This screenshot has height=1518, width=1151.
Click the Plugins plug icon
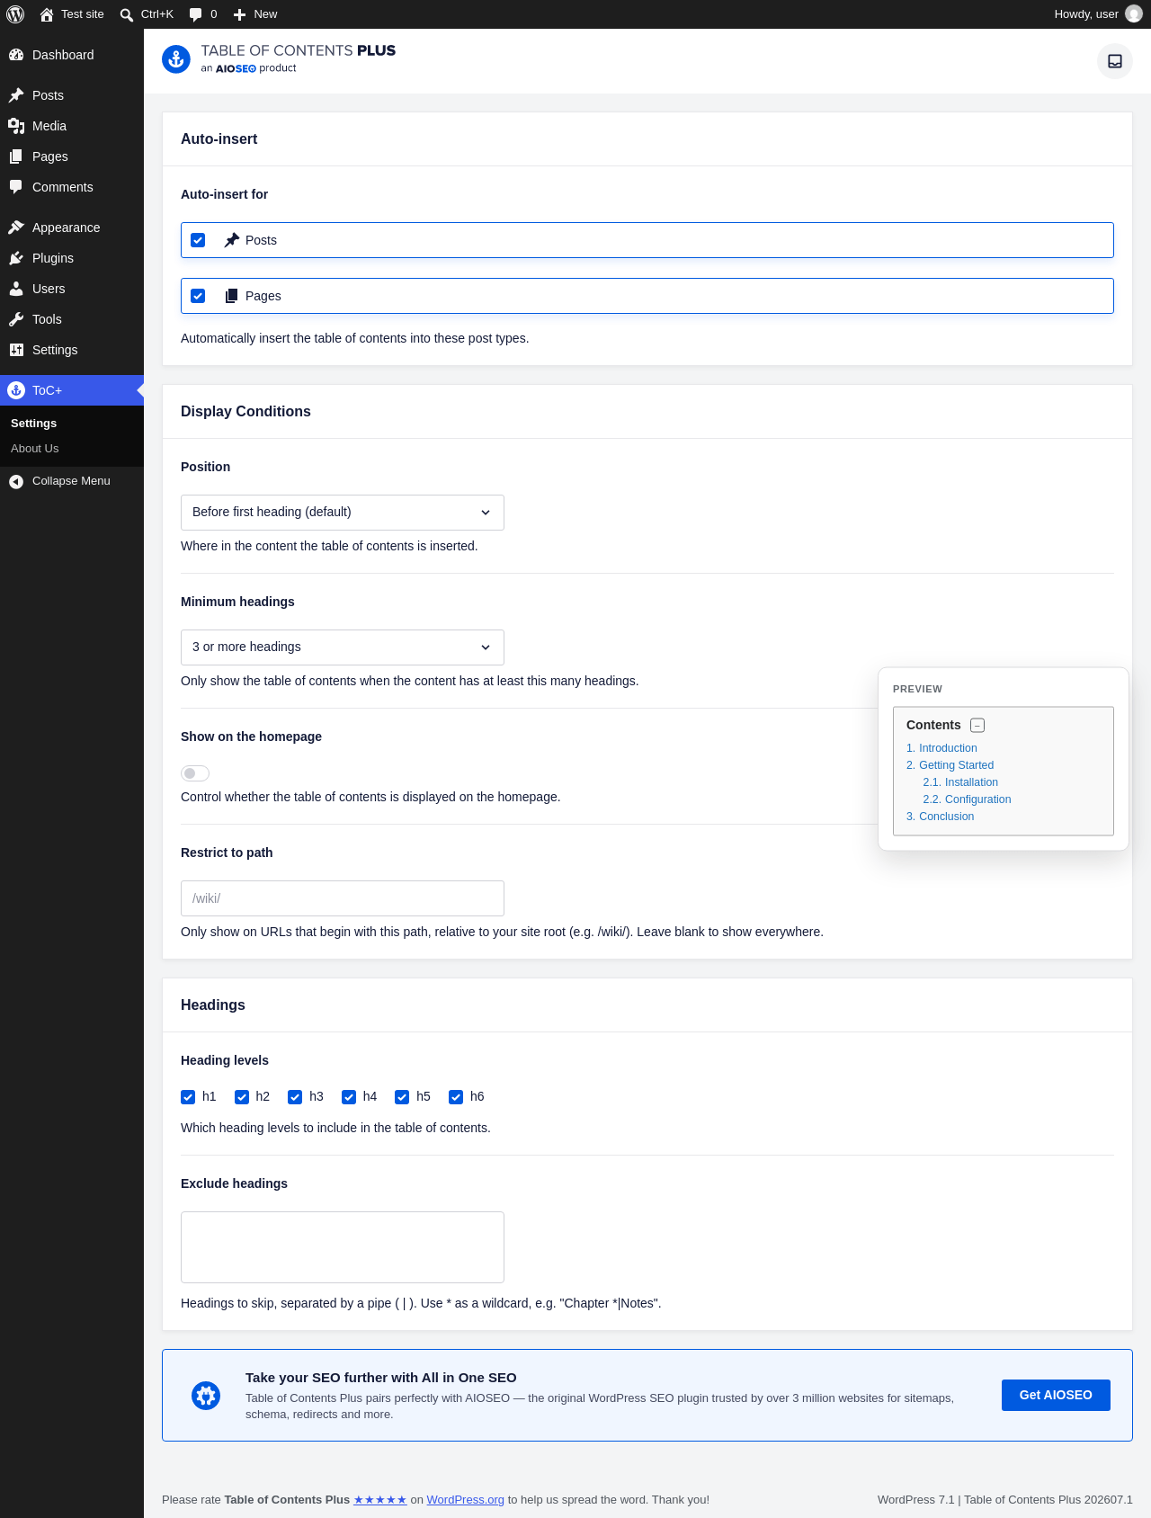click(16, 258)
